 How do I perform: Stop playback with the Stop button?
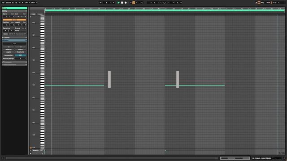tap(122, 3)
